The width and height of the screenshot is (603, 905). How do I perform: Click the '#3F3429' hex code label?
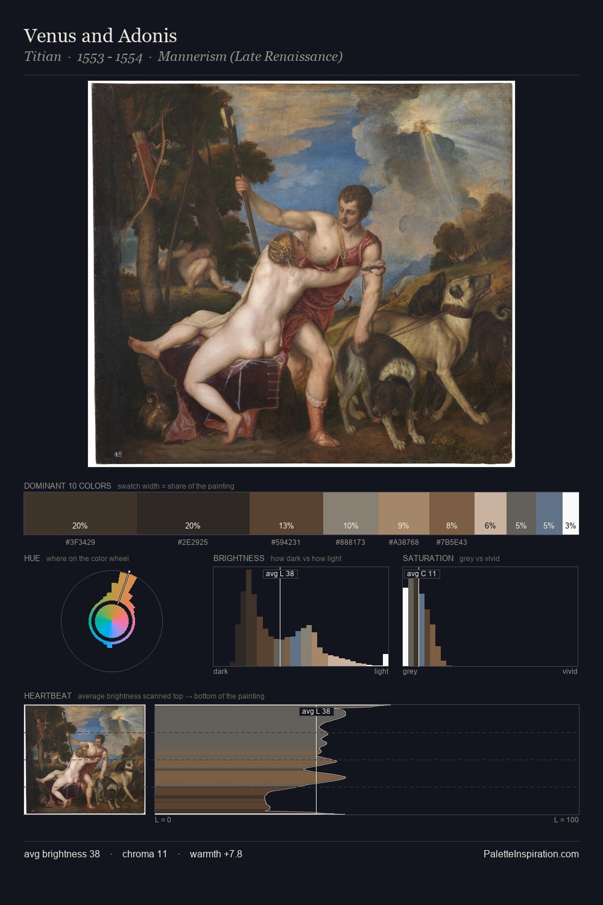(x=80, y=542)
